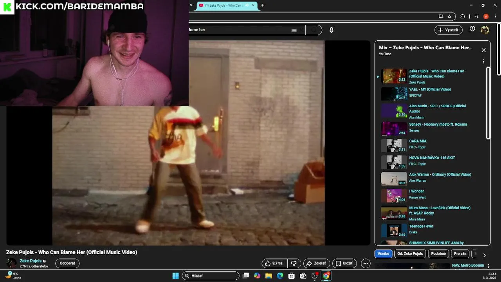Screen dimensions: 501x282
Task: Click the playlist panel scrollbar
Action: (488, 103)
